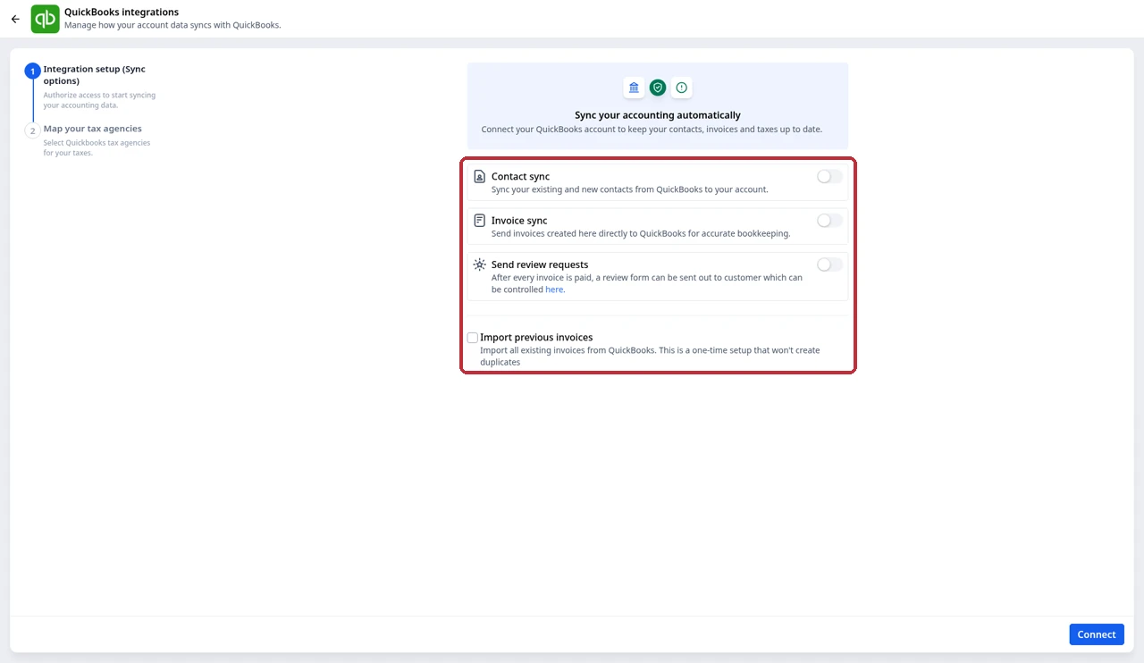The image size is (1144, 663).
Task: Click the "QuickBooks integrations" page title
Action: pyautogui.click(x=122, y=13)
